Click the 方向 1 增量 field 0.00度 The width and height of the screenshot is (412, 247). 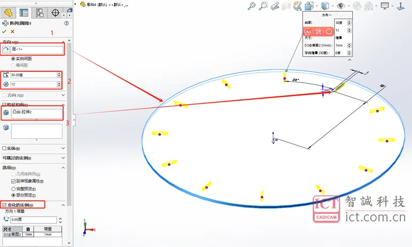[x=34, y=220]
